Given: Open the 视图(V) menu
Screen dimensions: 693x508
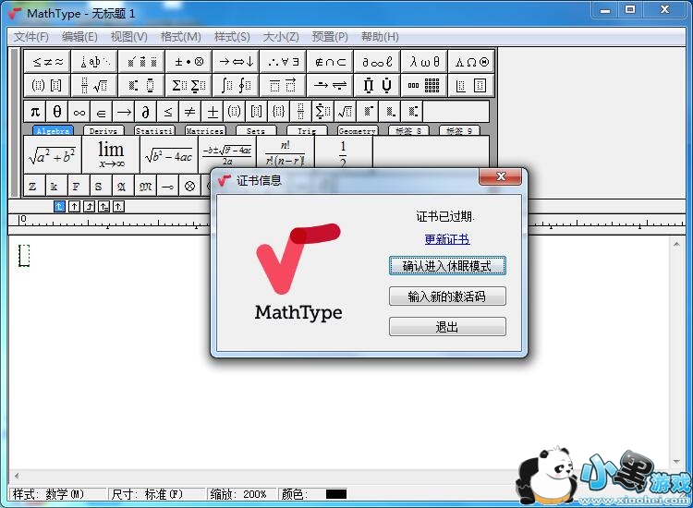Looking at the screenshot, I should point(128,37).
